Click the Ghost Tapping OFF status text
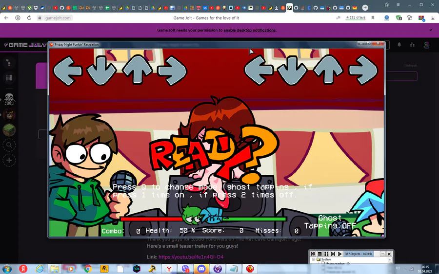 click(x=330, y=222)
